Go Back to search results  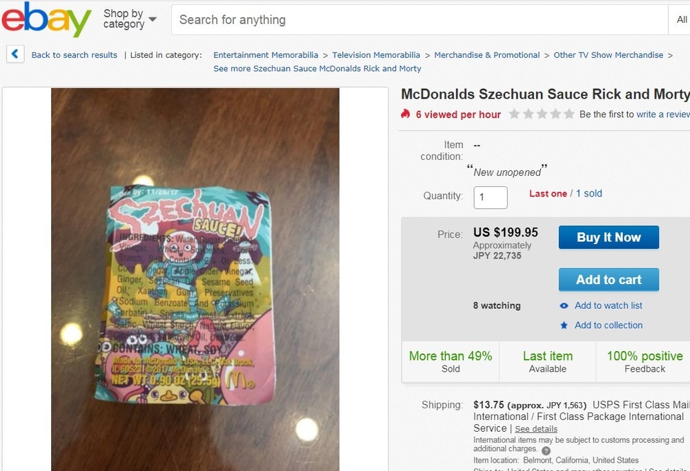pyautogui.click(x=74, y=54)
